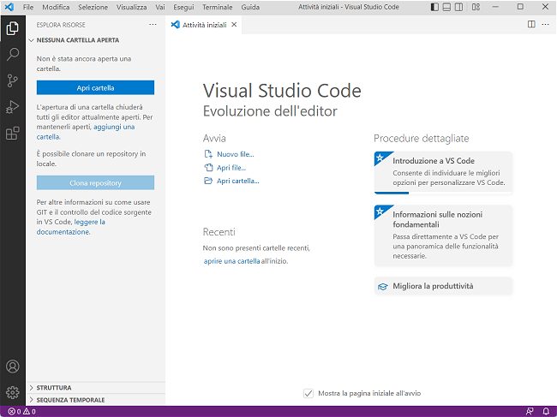557x417 pixels.
Task: Toggle secondary sidebar layout icon
Action: coord(459,7)
